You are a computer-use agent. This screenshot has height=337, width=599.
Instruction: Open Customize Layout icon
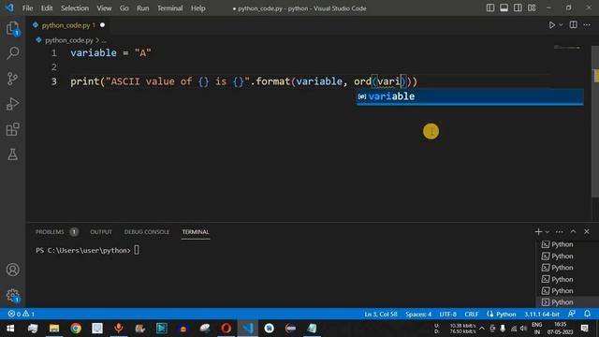click(x=532, y=8)
